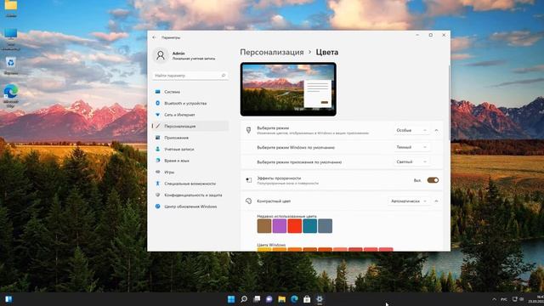This screenshot has height=306, width=544.
Task: Show hidden tray icons chevron
Action: point(494,299)
